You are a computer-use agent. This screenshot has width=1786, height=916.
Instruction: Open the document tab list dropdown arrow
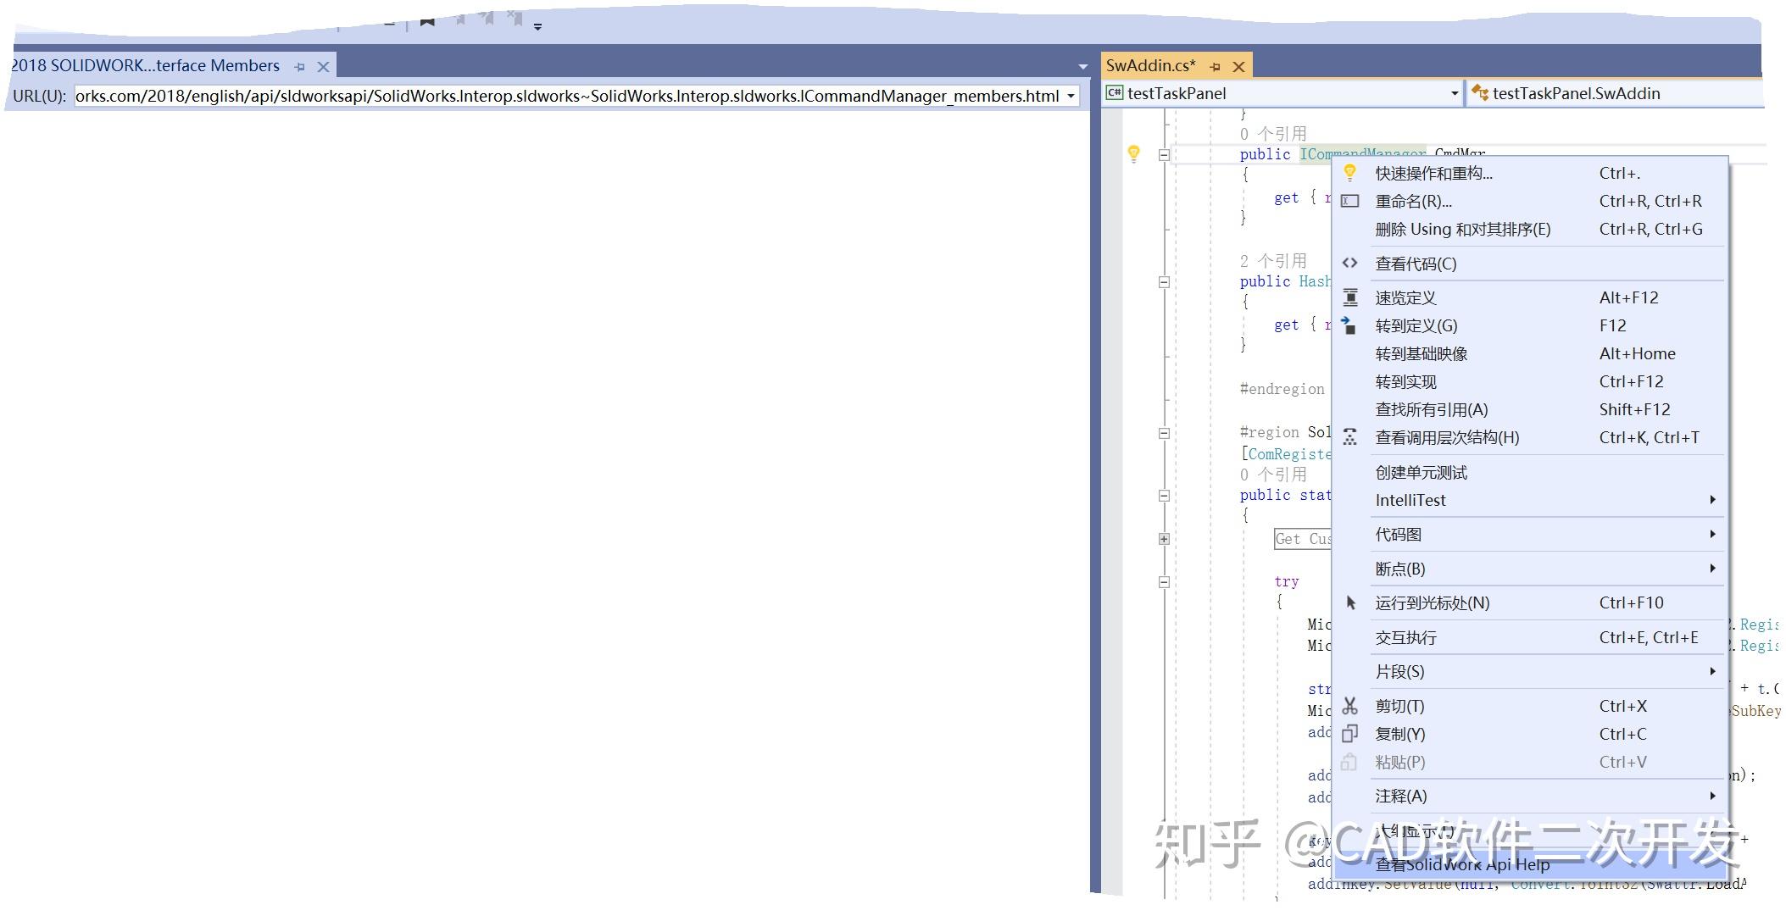click(1082, 66)
